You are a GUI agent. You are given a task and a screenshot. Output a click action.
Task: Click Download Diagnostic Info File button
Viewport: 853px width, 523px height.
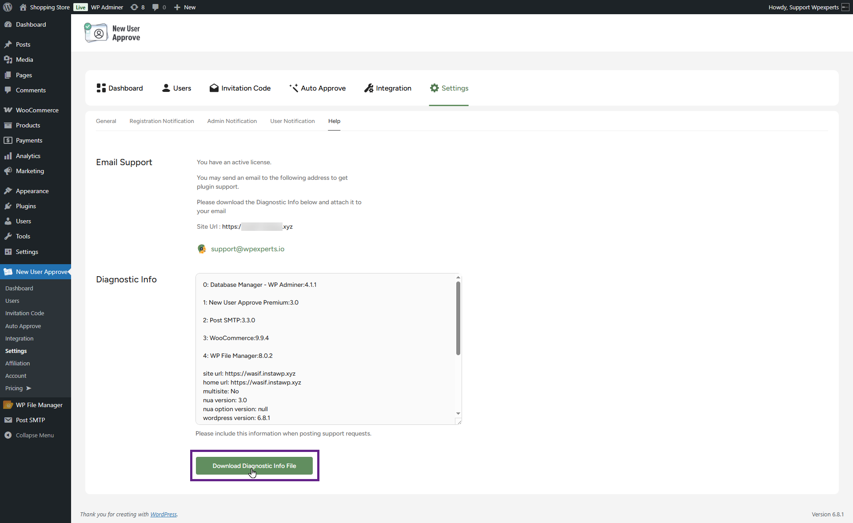pos(254,466)
